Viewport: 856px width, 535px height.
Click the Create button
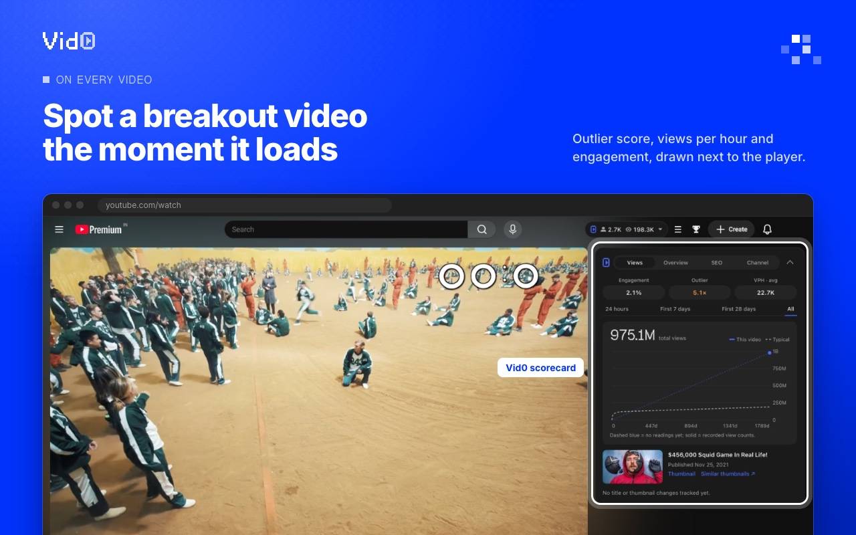(x=732, y=229)
